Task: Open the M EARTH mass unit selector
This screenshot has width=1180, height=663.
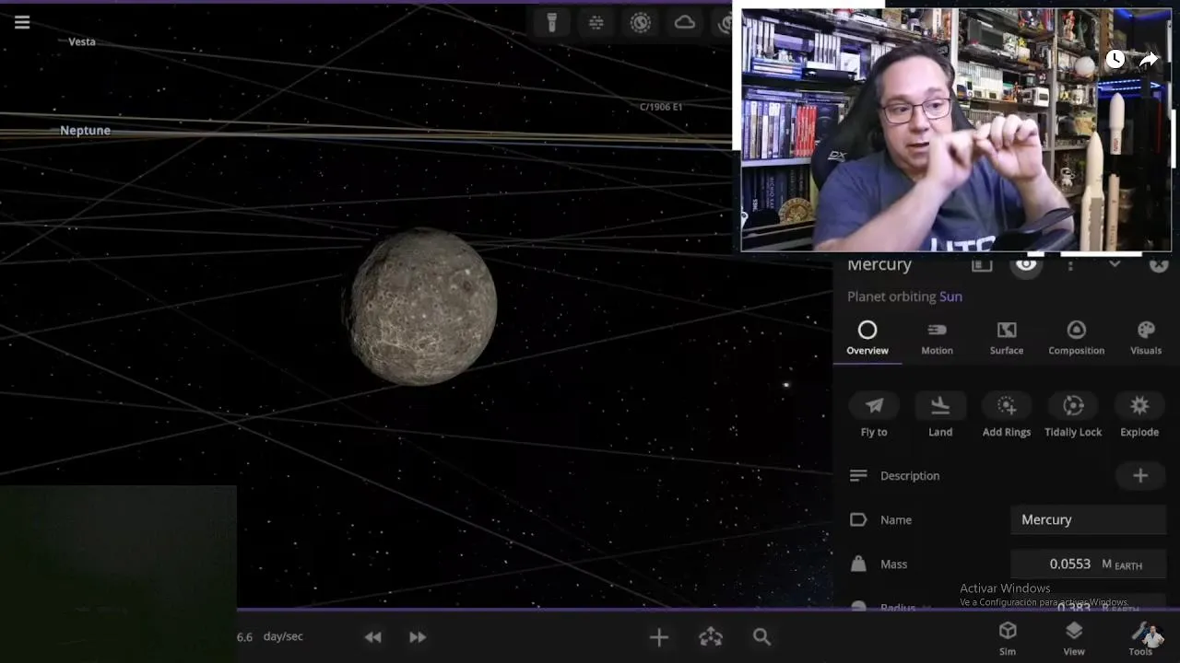Action: [1122, 564]
